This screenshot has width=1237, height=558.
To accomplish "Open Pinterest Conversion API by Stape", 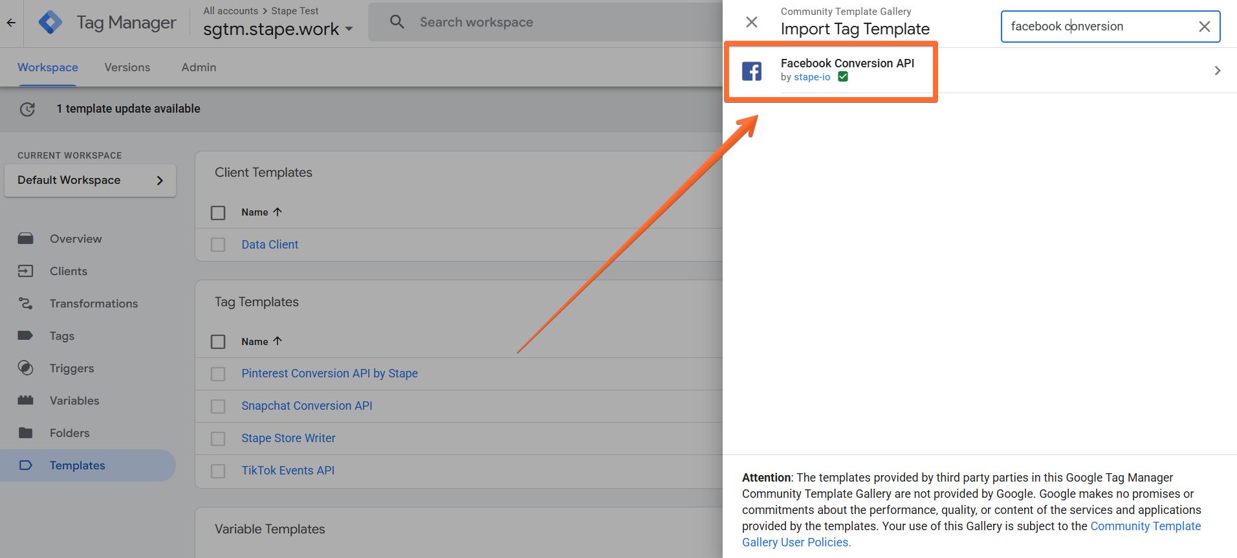I will pos(330,374).
